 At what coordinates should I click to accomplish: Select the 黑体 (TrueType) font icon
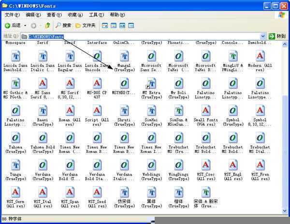click(151, 193)
